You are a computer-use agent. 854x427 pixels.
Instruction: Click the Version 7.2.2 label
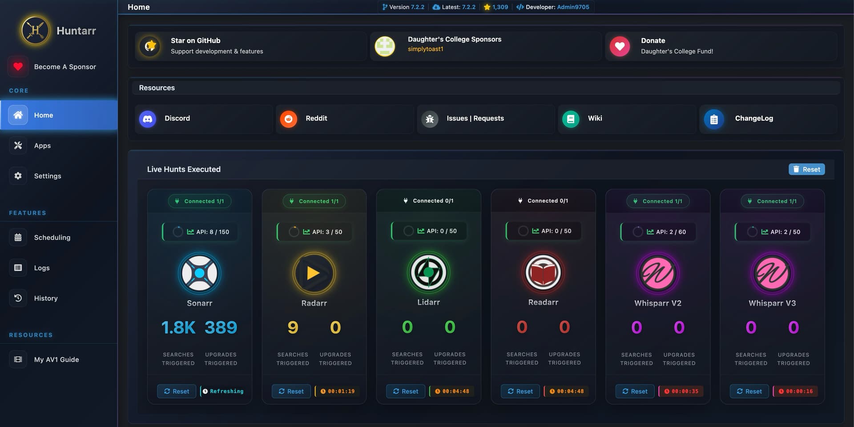403,7
